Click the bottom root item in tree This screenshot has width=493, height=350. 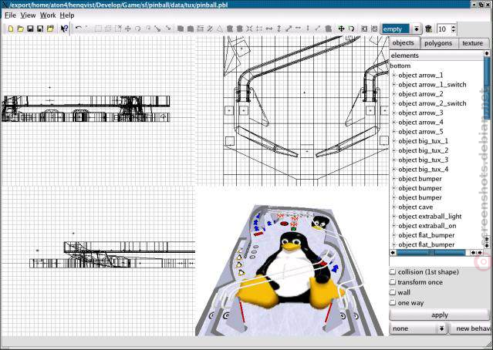[x=400, y=66]
